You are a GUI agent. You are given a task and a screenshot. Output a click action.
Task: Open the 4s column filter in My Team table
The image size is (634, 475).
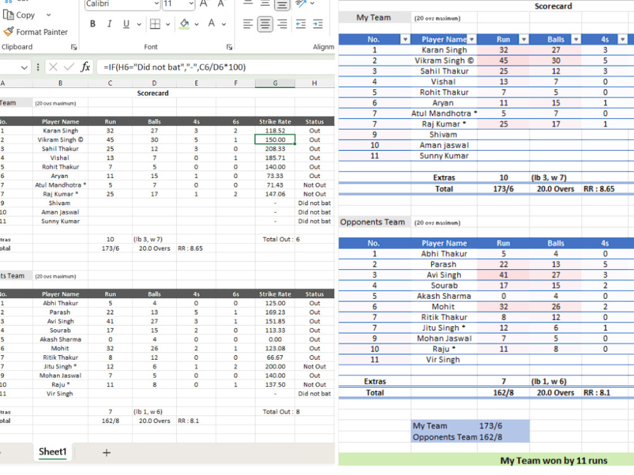pyautogui.click(x=623, y=39)
